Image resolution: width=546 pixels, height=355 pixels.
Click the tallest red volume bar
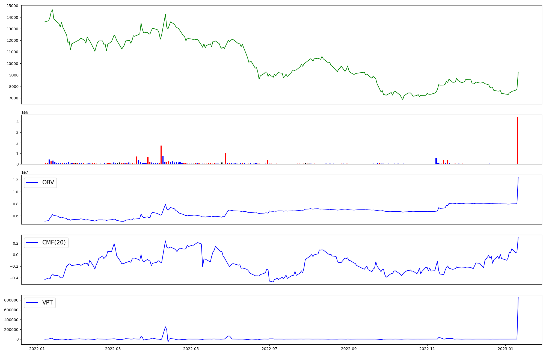(x=518, y=141)
